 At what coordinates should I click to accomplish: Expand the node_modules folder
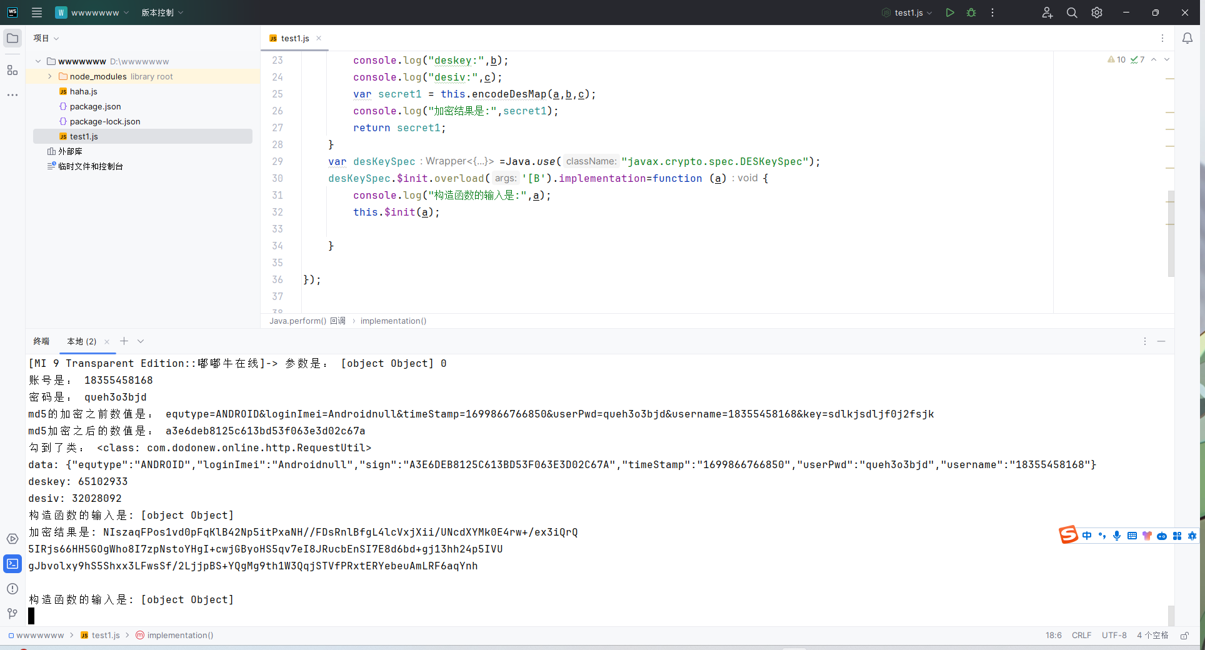50,76
